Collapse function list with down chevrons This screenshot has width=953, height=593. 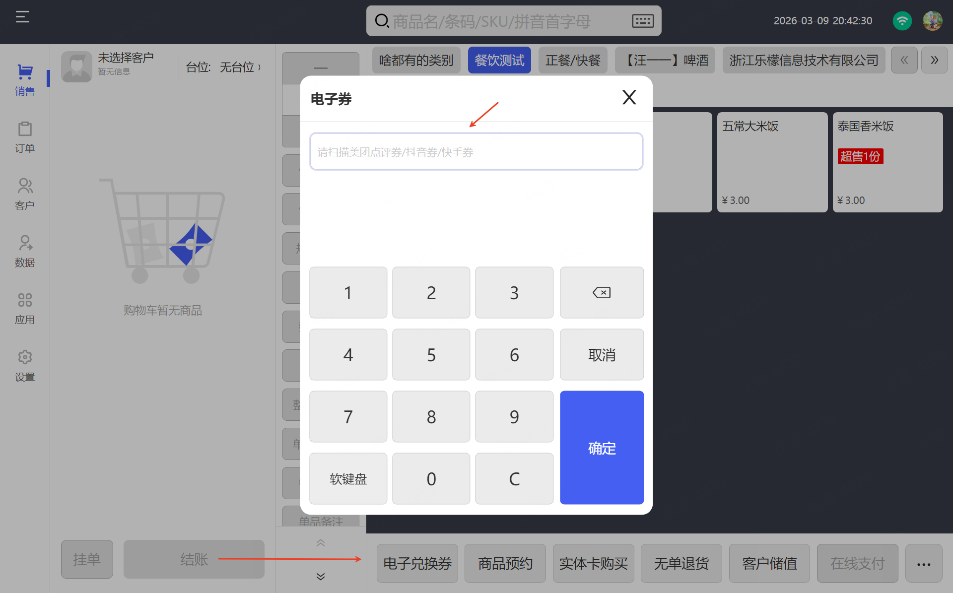(321, 576)
